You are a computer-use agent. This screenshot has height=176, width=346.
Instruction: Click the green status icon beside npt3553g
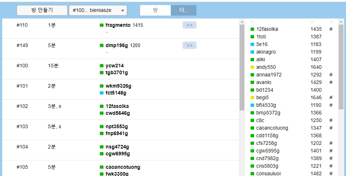pos(102,126)
